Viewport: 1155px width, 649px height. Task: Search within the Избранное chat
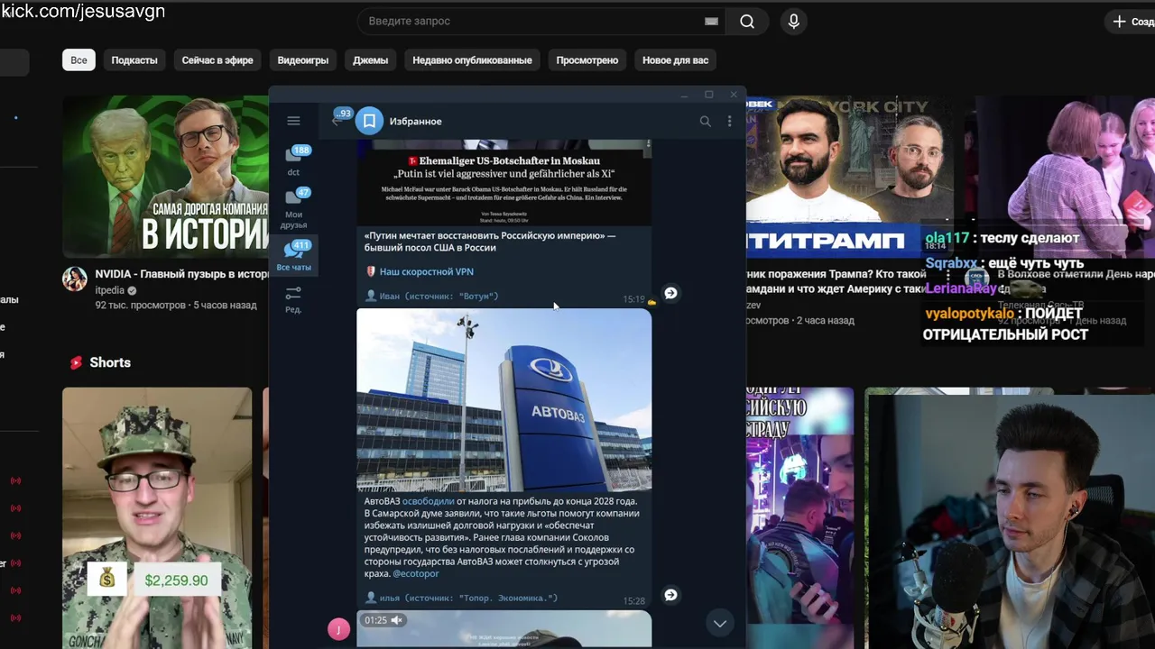(706, 121)
